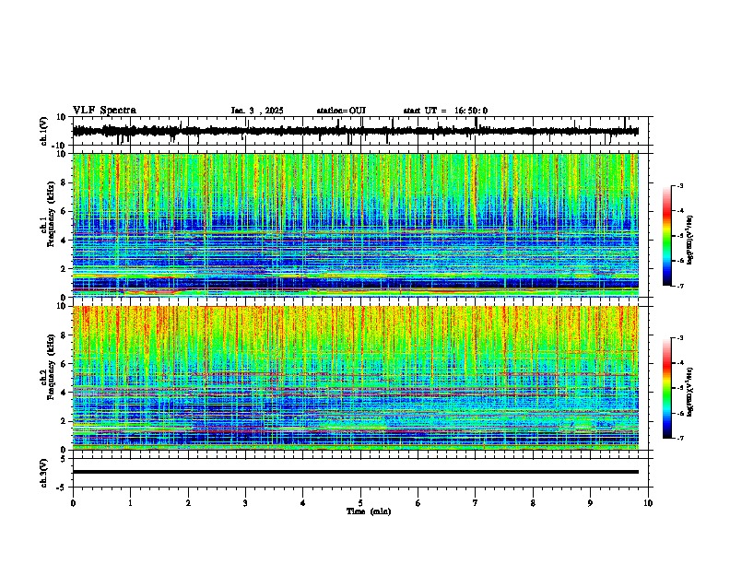
Task: Click the "Time (min)" axis label
Action: [x=369, y=511]
